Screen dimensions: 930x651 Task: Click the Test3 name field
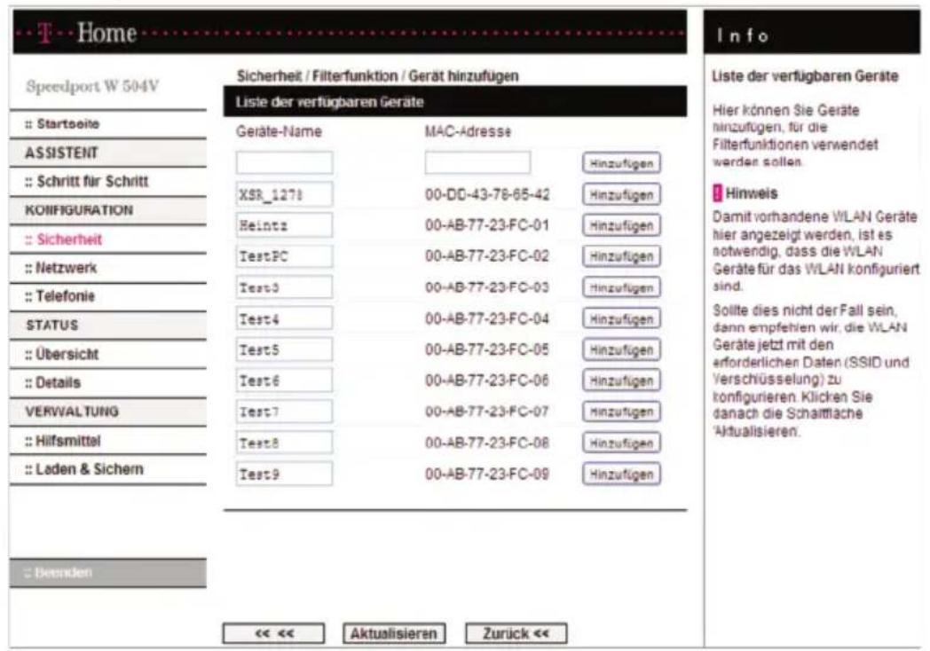(x=284, y=287)
